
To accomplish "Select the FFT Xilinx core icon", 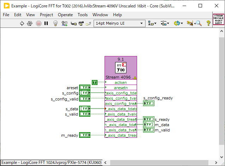I will [x=121, y=68].
